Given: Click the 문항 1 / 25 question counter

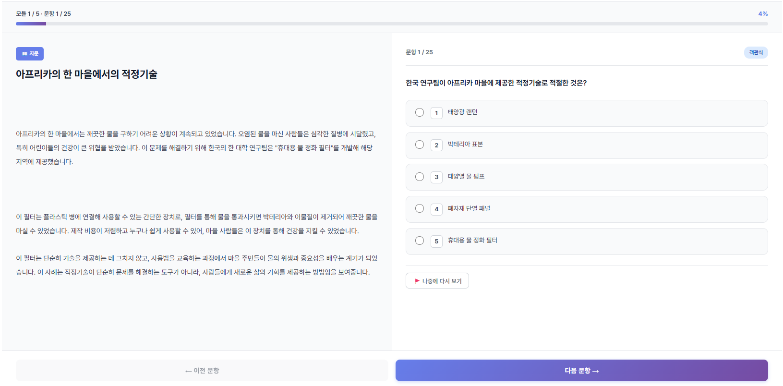Looking at the screenshot, I should (x=419, y=52).
